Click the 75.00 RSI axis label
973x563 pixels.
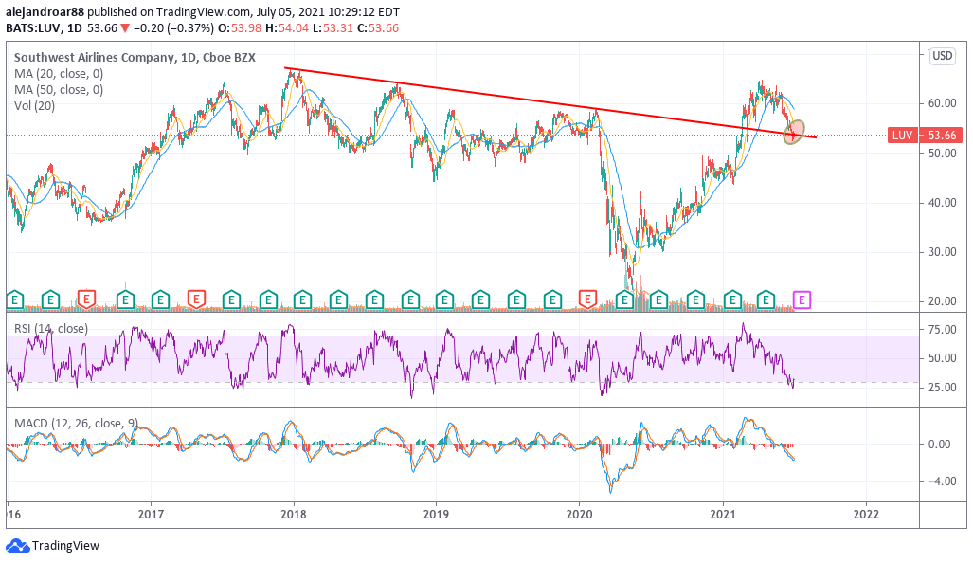click(942, 330)
